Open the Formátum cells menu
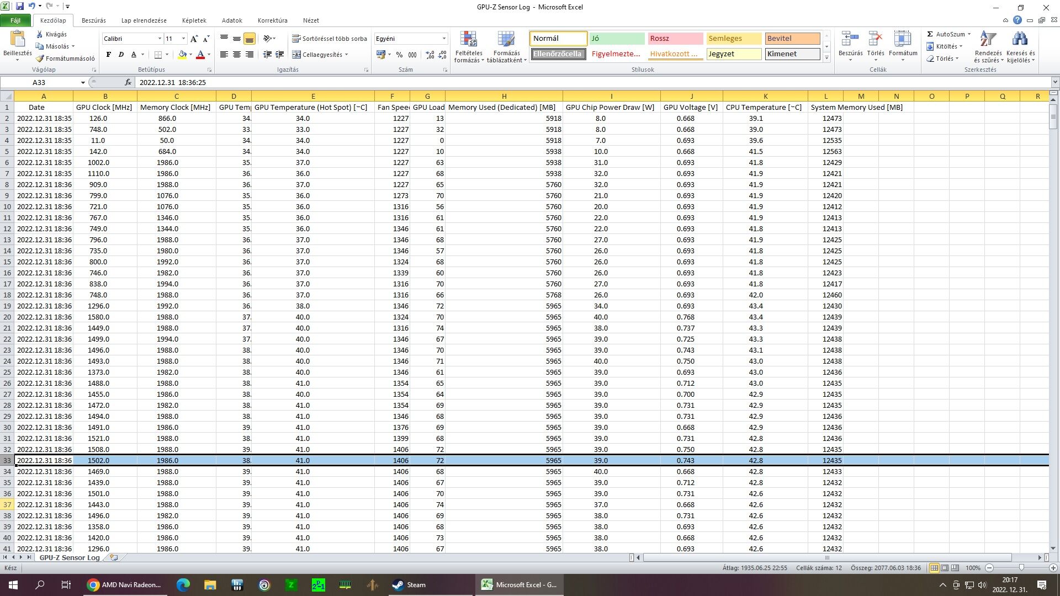Viewport: 1060px width, 596px height. 903,46
